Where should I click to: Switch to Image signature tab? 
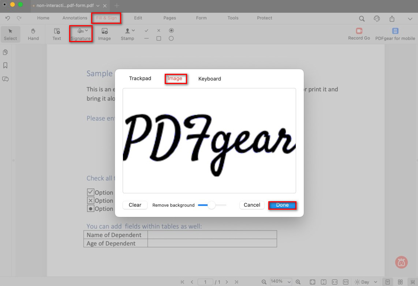point(175,79)
